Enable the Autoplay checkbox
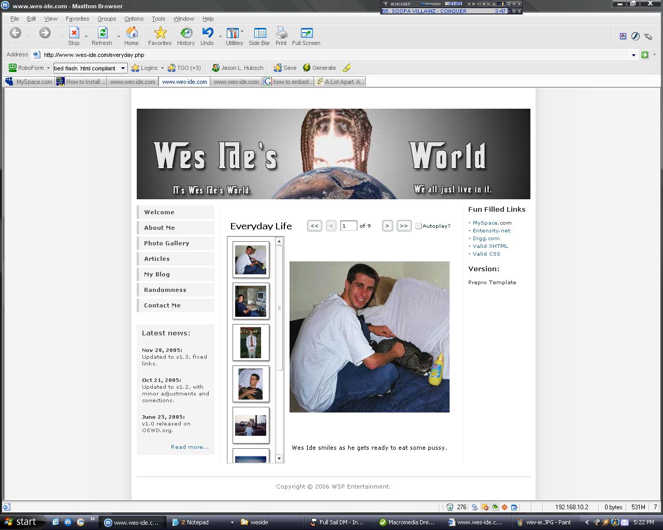The image size is (663, 530). [419, 226]
